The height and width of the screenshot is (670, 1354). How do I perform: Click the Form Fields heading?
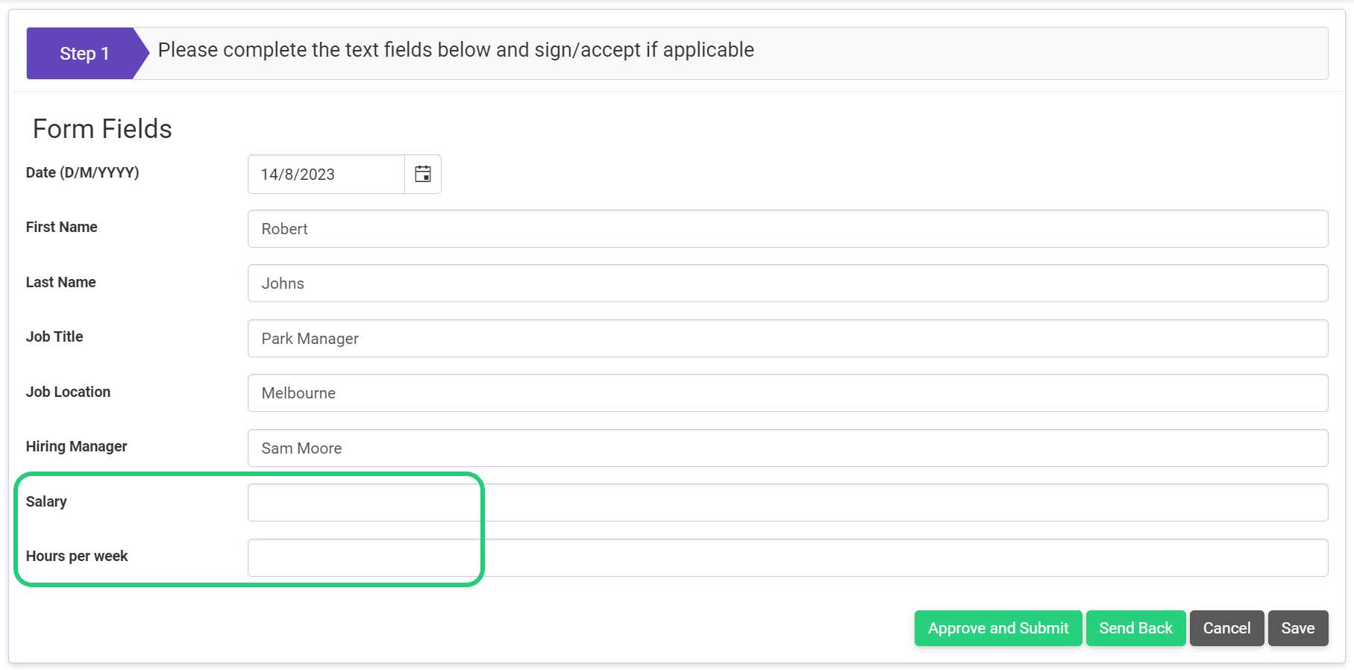102,129
